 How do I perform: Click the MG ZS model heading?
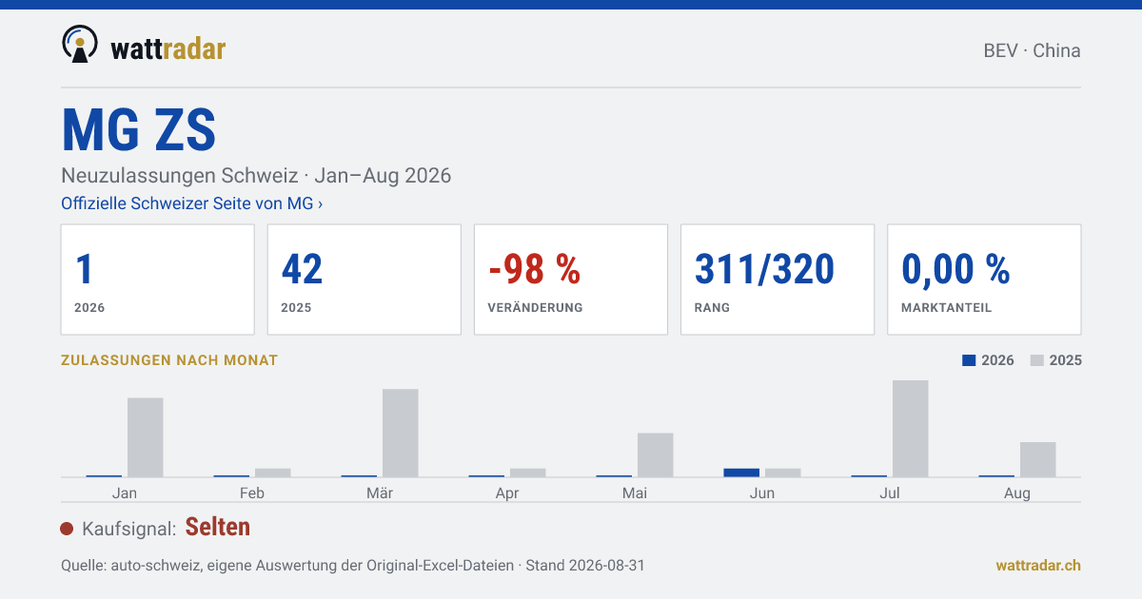139,130
